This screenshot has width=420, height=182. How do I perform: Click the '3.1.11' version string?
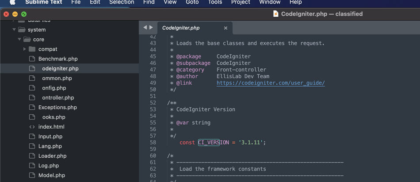coord(250,142)
